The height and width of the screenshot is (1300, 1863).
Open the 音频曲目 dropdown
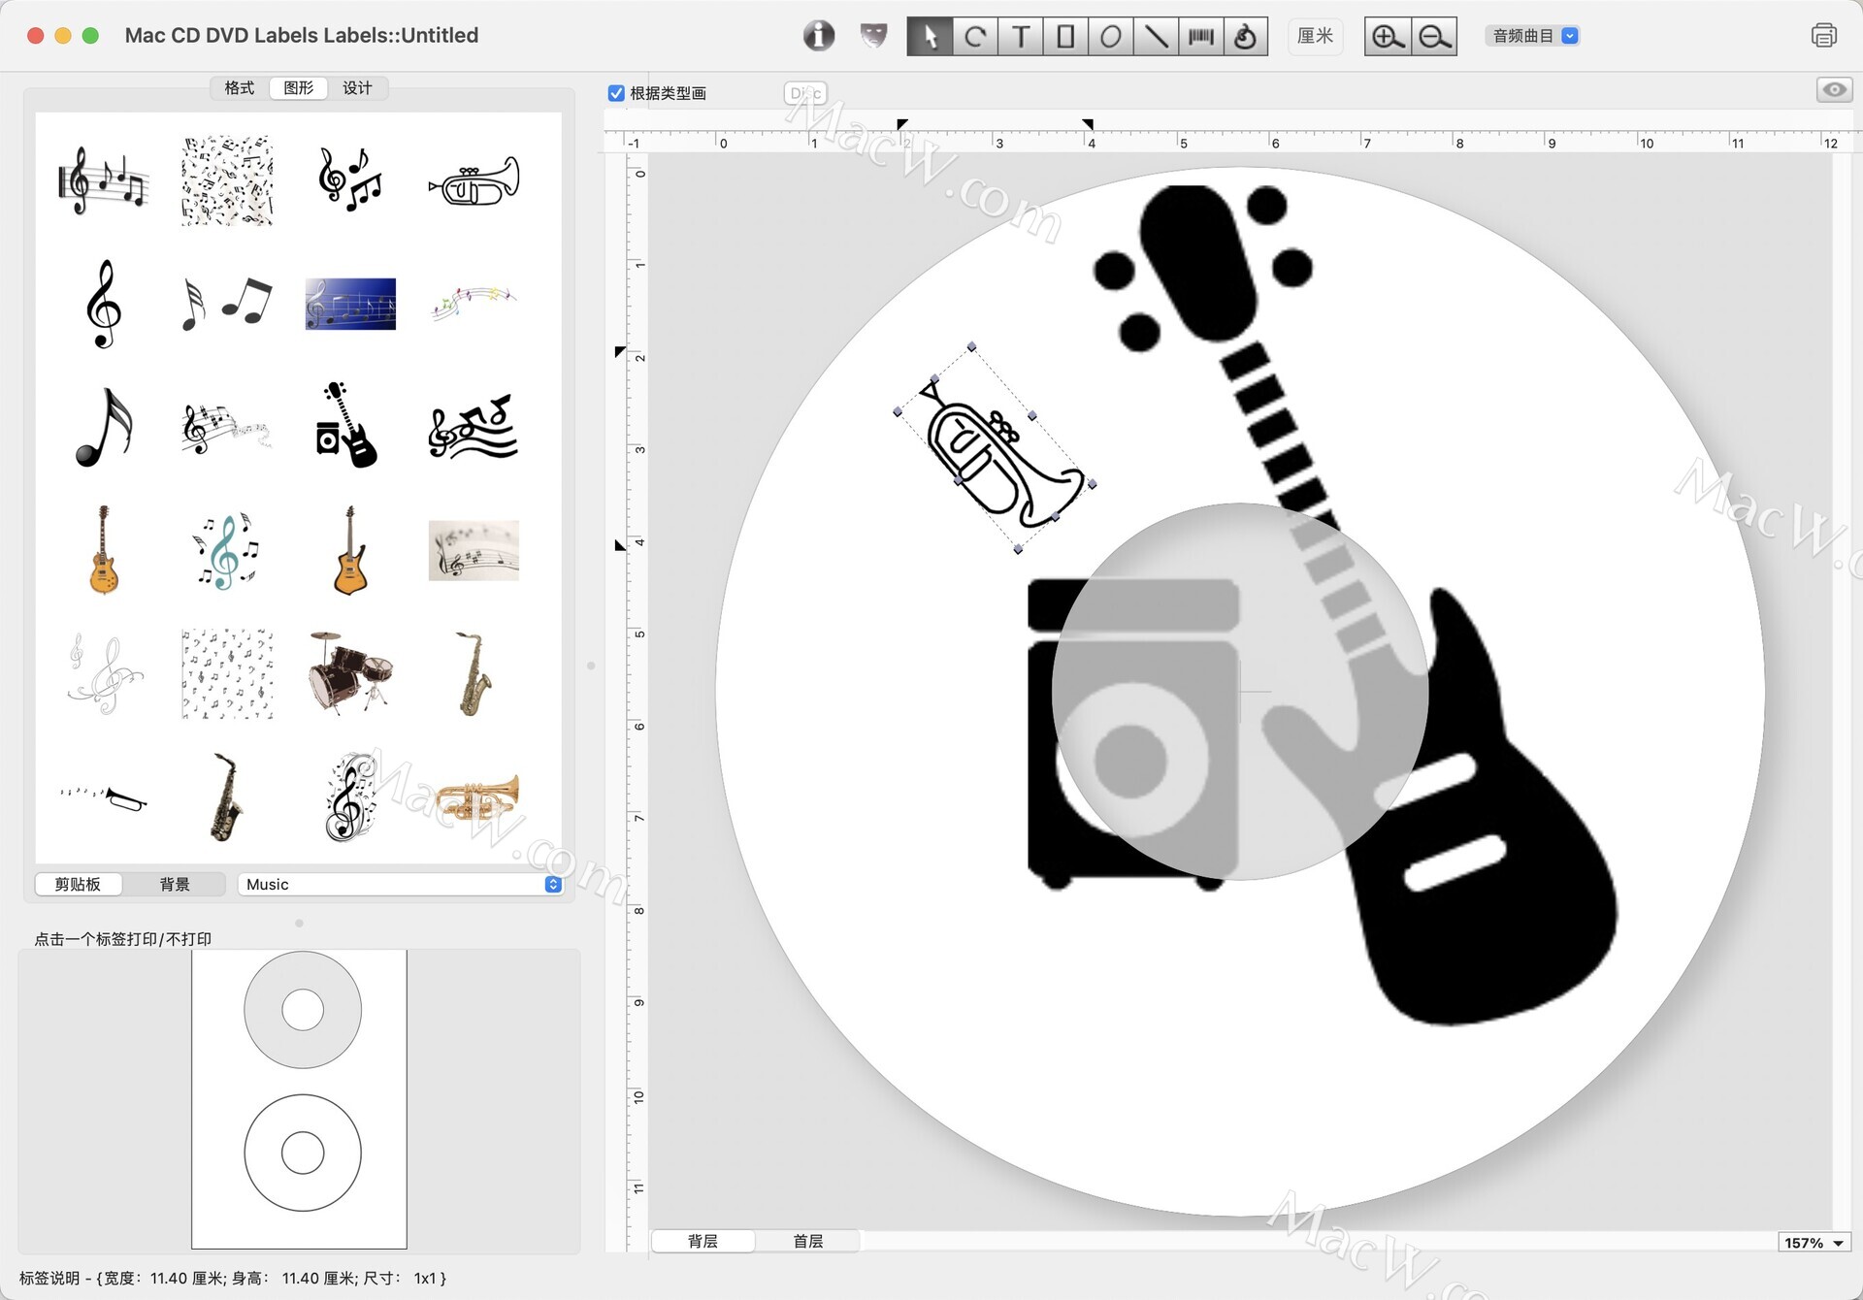1533,36
